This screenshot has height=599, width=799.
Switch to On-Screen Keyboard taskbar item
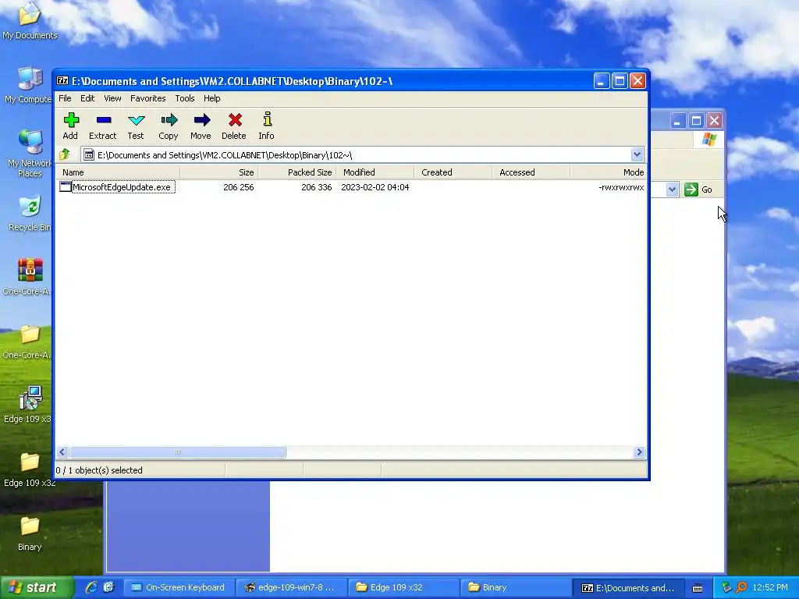(179, 587)
